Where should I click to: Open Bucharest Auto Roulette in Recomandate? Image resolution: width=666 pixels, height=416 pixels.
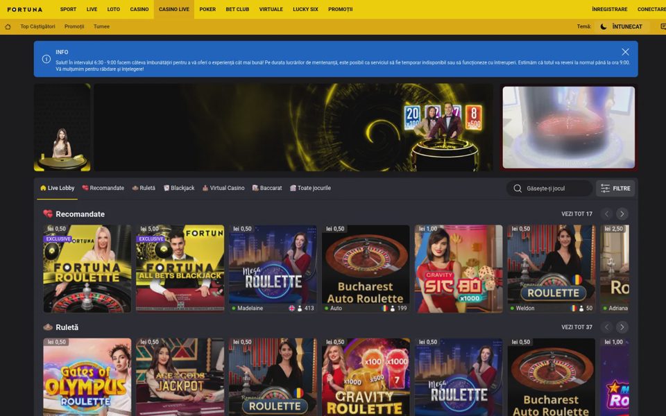pos(366,269)
